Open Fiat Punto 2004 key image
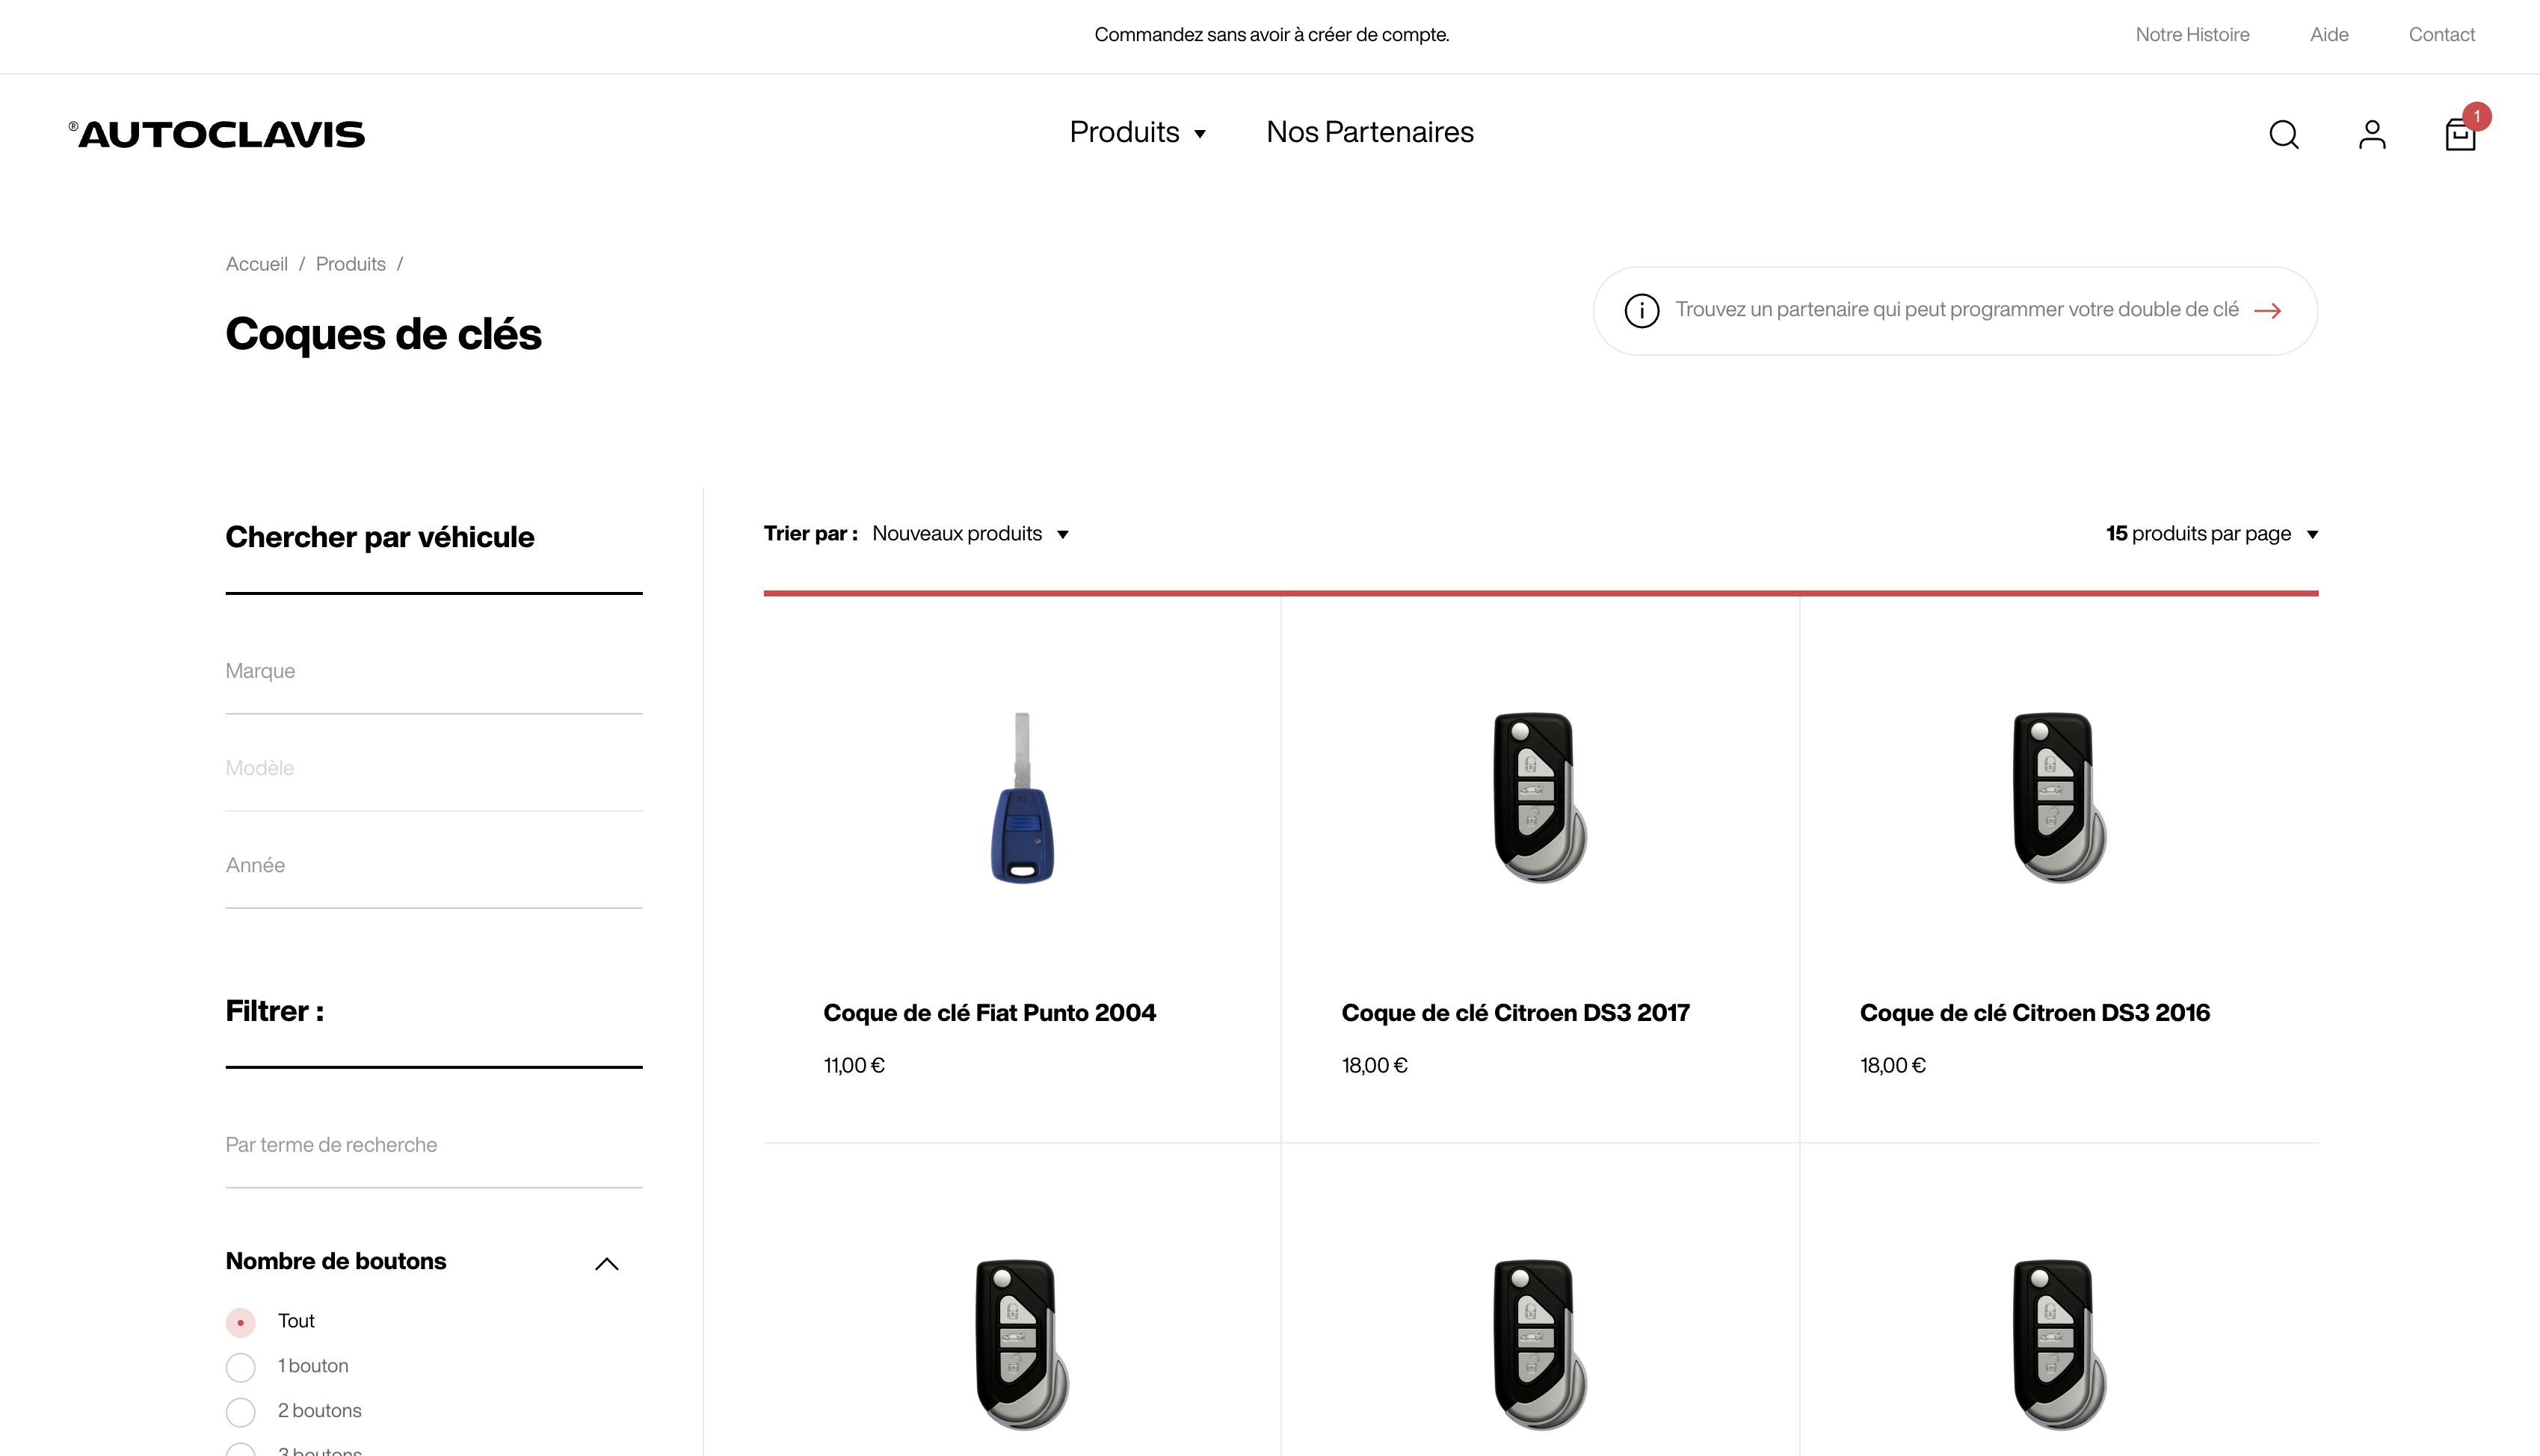2540x1456 pixels. (x=1022, y=797)
